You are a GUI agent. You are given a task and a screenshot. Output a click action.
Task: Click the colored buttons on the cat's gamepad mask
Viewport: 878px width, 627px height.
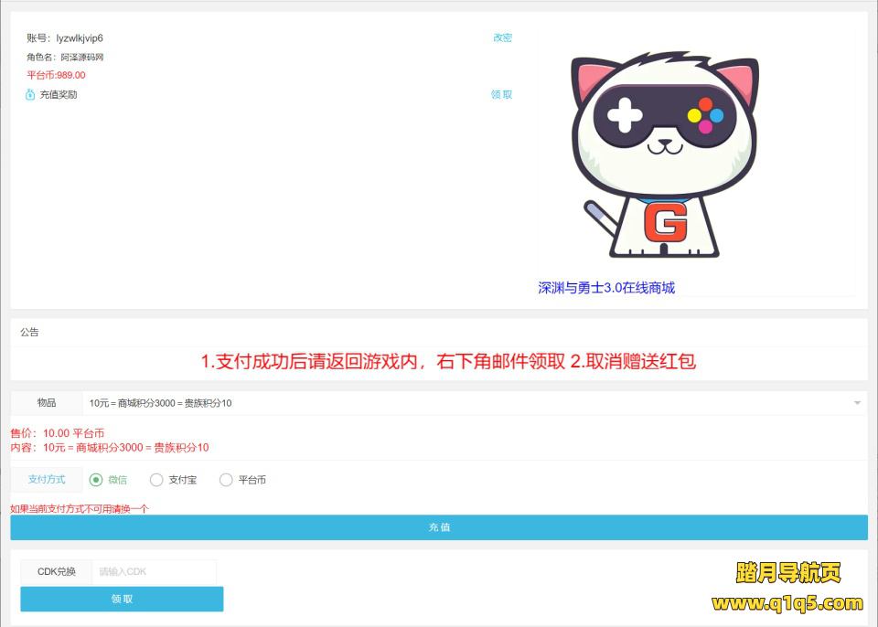(x=705, y=115)
